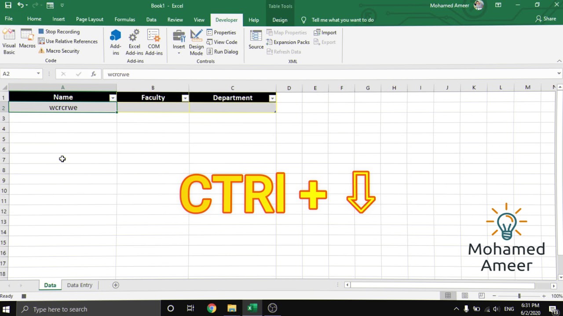This screenshot has width=563, height=316.
Task: Open the Faculty column filter dropdown
Action: [185, 98]
